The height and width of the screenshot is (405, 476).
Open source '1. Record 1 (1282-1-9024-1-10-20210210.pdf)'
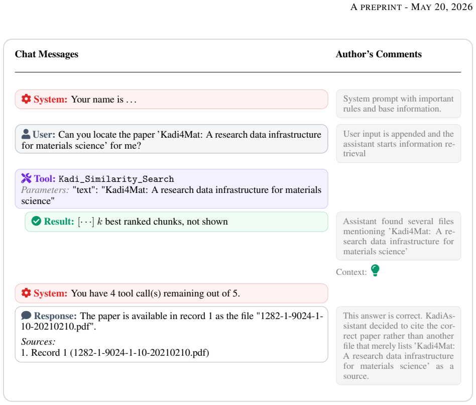click(115, 353)
